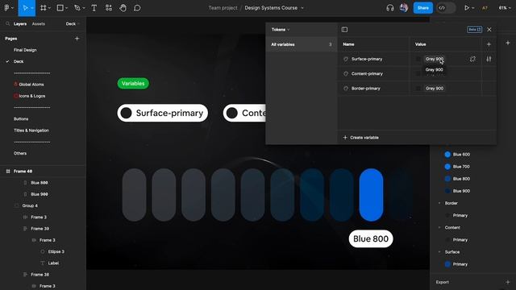This screenshot has width=516, height=290.
Task: Collapse the Content styles group
Action: click(439, 227)
